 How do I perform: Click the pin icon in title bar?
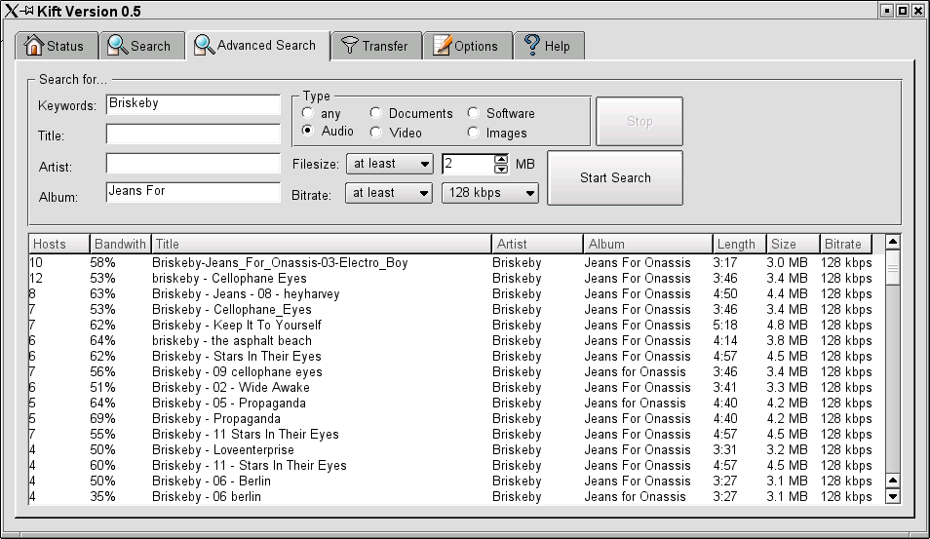(x=27, y=10)
